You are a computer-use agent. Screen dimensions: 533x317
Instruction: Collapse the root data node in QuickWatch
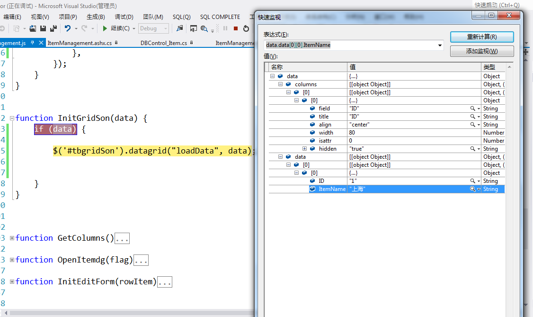272,76
